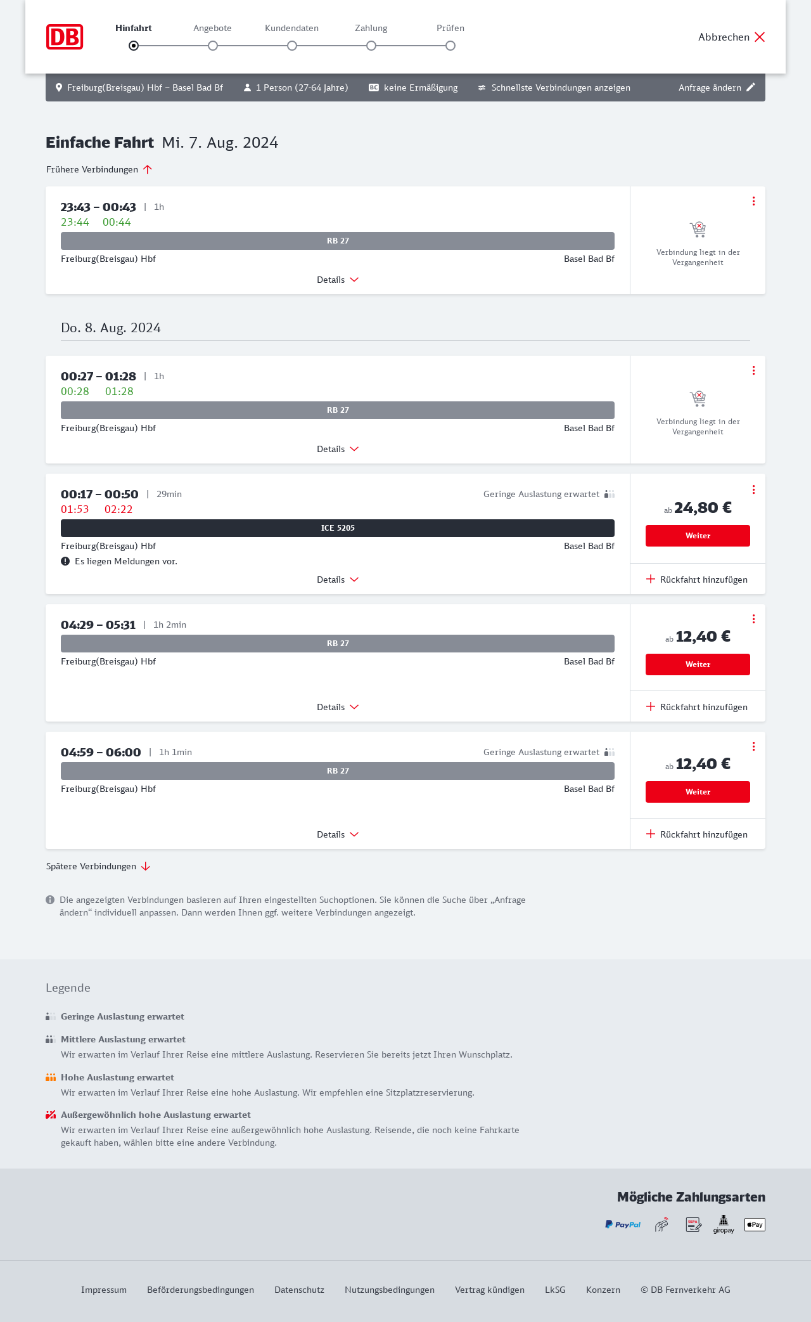This screenshot has height=1322, width=811.
Task: Open the Datenschutz footer link
Action: tap(299, 1290)
